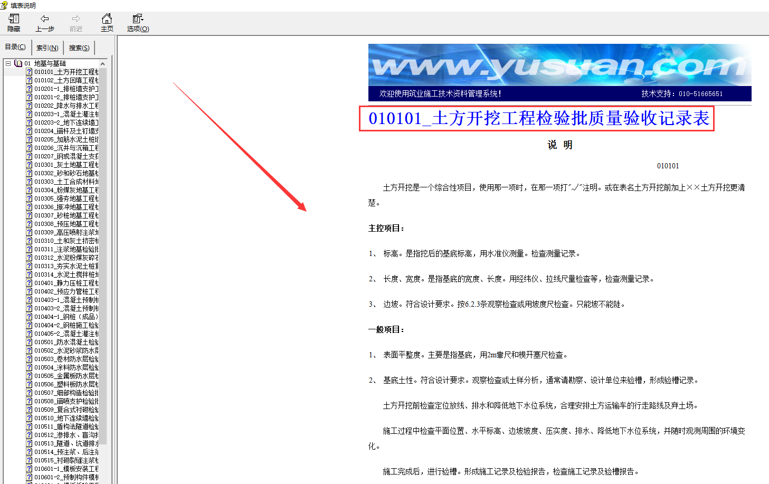
Task: Click the page icon beside 010501_防水混凝土
Action: (29, 342)
